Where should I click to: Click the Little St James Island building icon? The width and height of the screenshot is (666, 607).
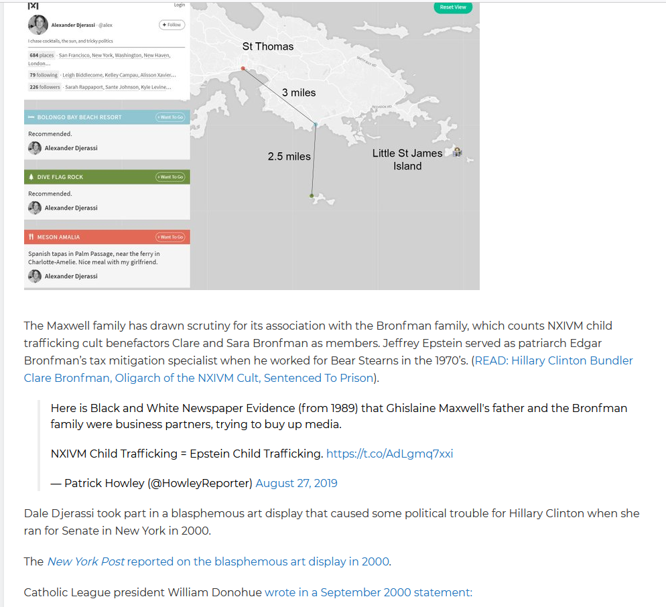[457, 151]
